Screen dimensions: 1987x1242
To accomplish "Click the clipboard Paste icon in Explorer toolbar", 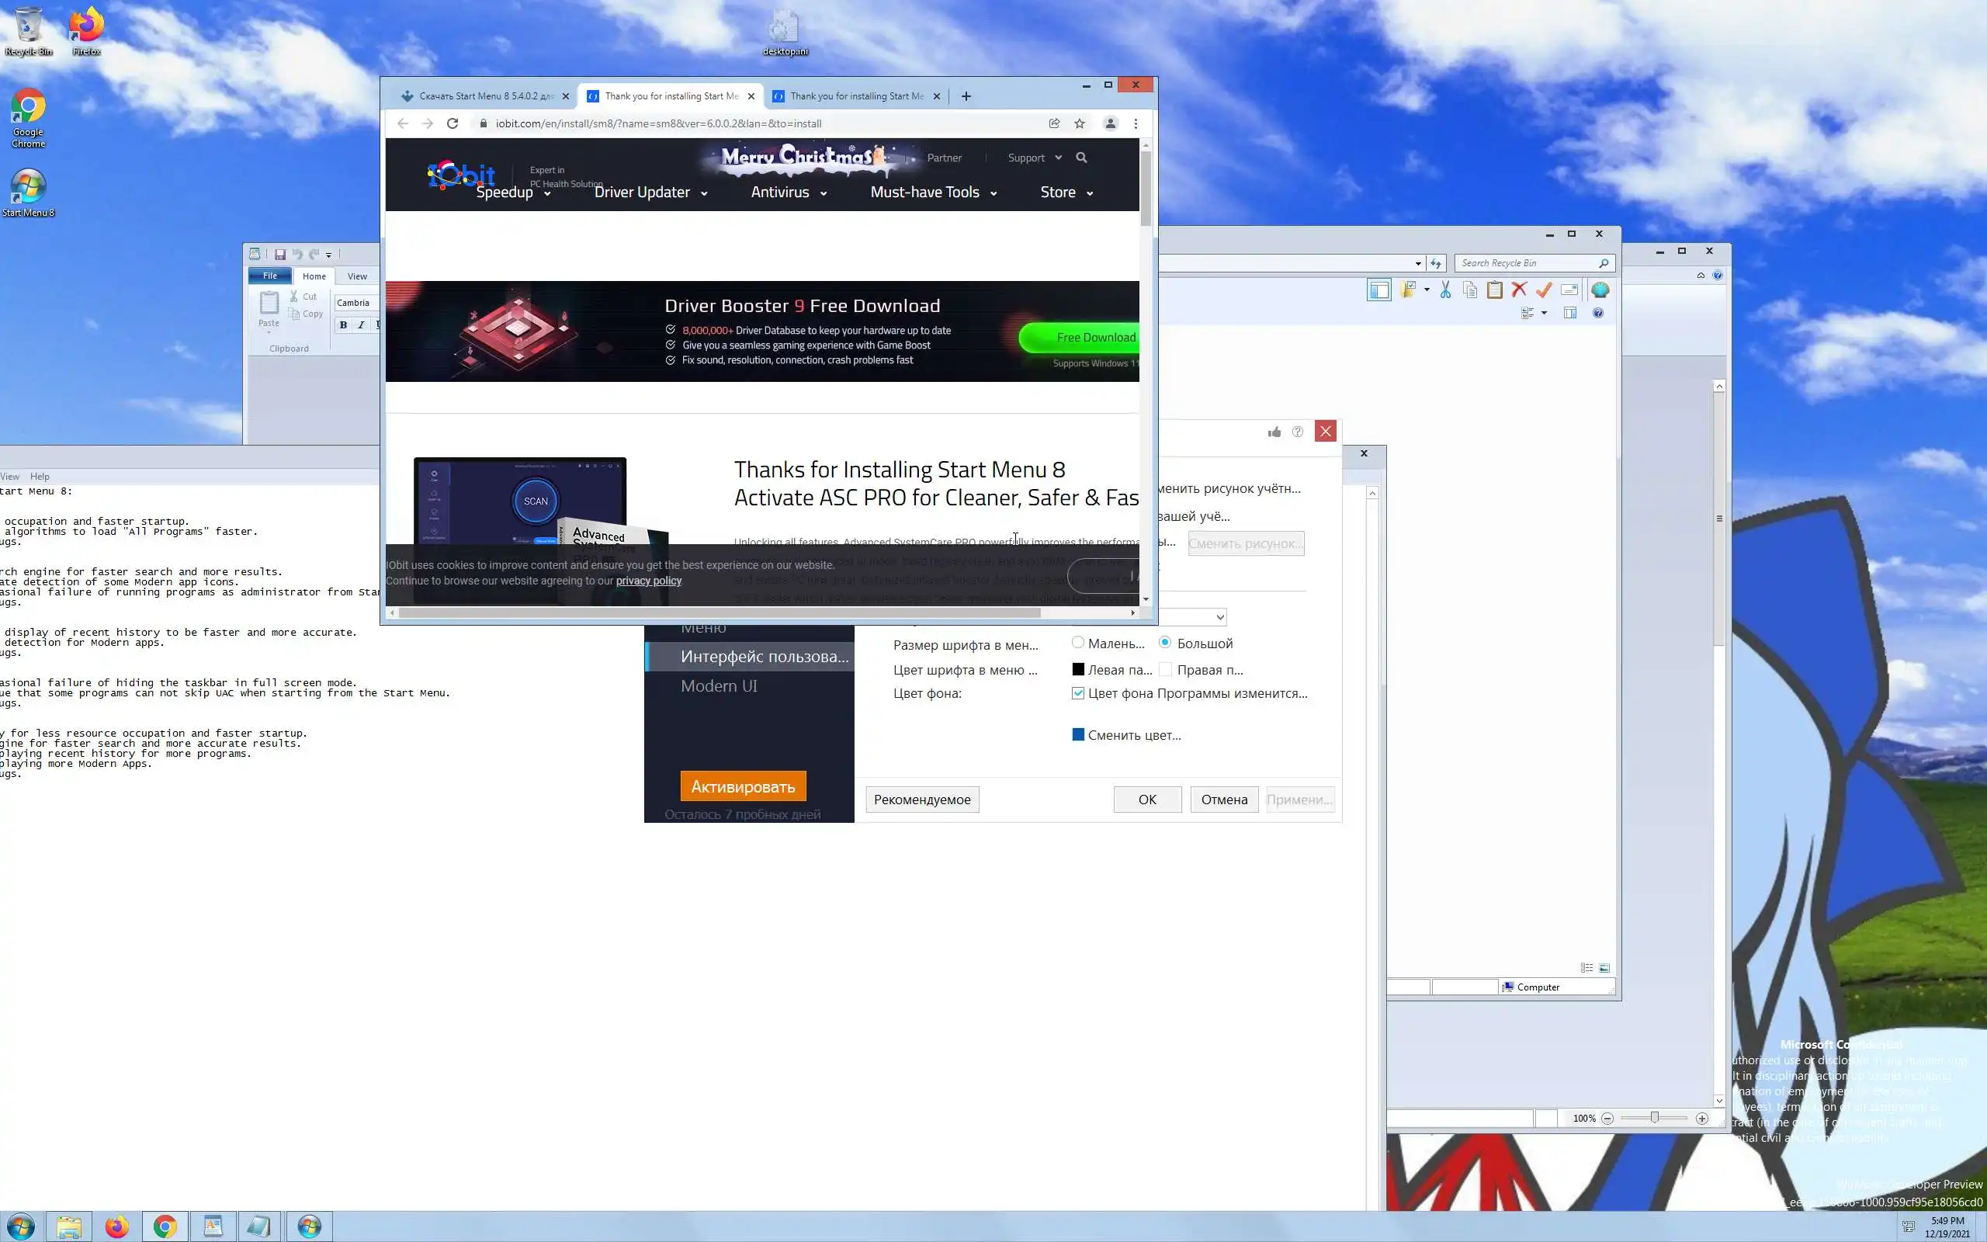I will (1494, 290).
